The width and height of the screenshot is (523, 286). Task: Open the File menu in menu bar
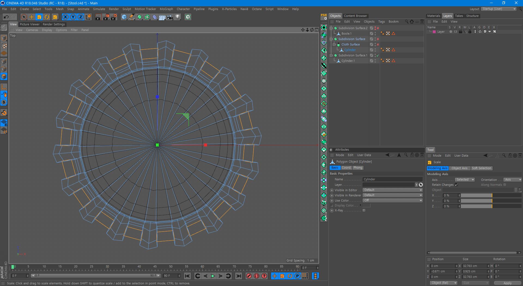point(5,9)
